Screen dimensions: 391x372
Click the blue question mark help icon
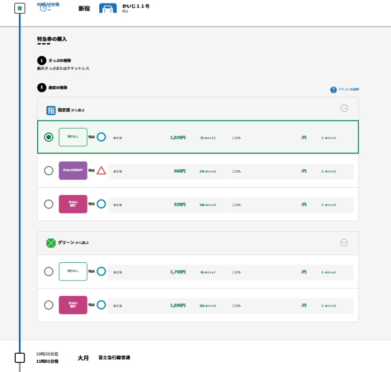point(333,90)
